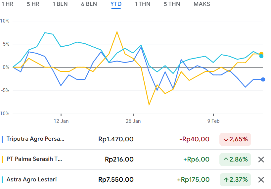
Task: Remove Astra Agro Lestari comparison with X
Action: pyautogui.click(x=261, y=180)
